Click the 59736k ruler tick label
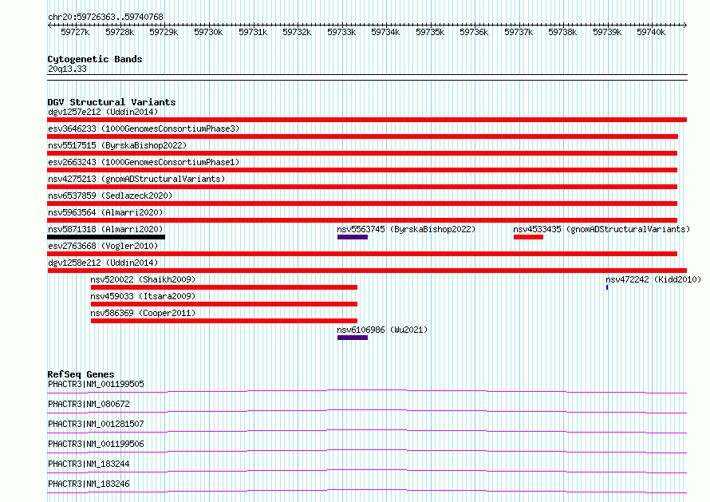Screen dimensions: 710x502 (474, 32)
